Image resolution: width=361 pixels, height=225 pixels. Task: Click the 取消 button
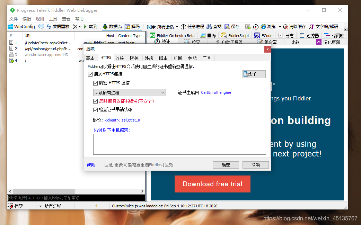point(256,165)
